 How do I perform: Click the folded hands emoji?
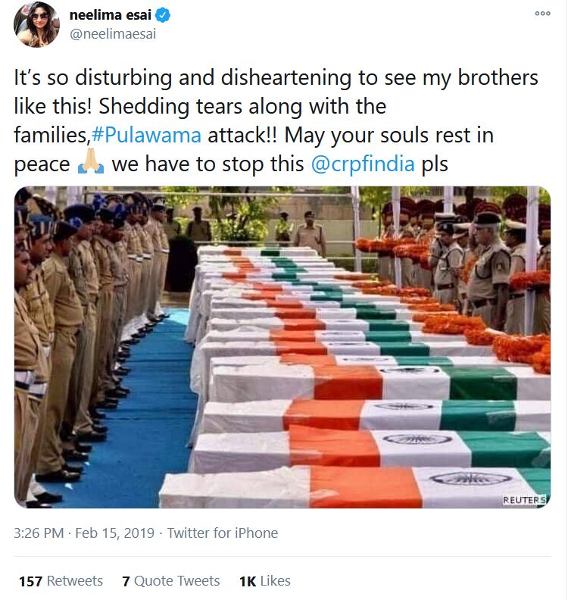coord(91,164)
